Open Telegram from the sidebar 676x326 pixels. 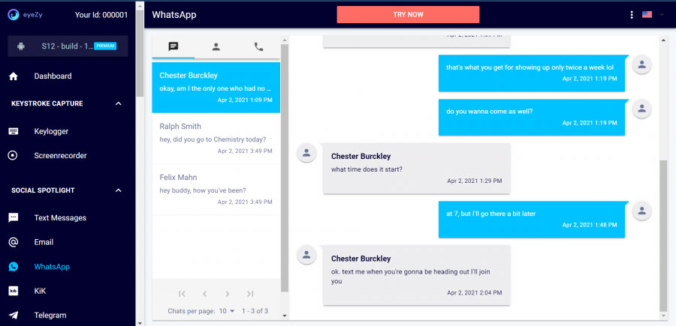(x=50, y=316)
